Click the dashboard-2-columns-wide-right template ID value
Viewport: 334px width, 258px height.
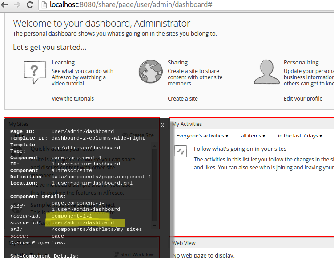click(98, 138)
